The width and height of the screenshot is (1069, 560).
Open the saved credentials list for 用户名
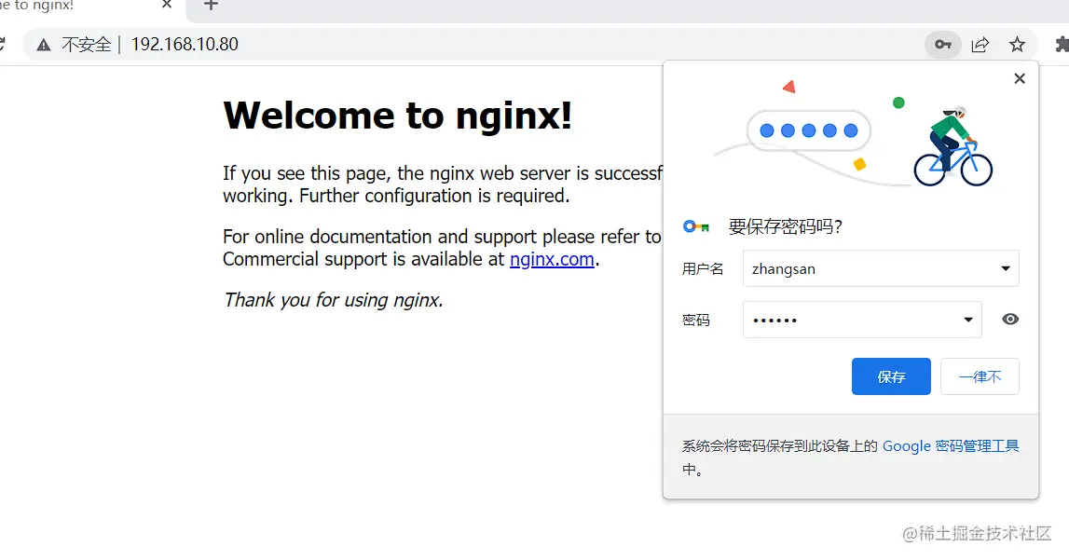click(x=1006, y=268)
